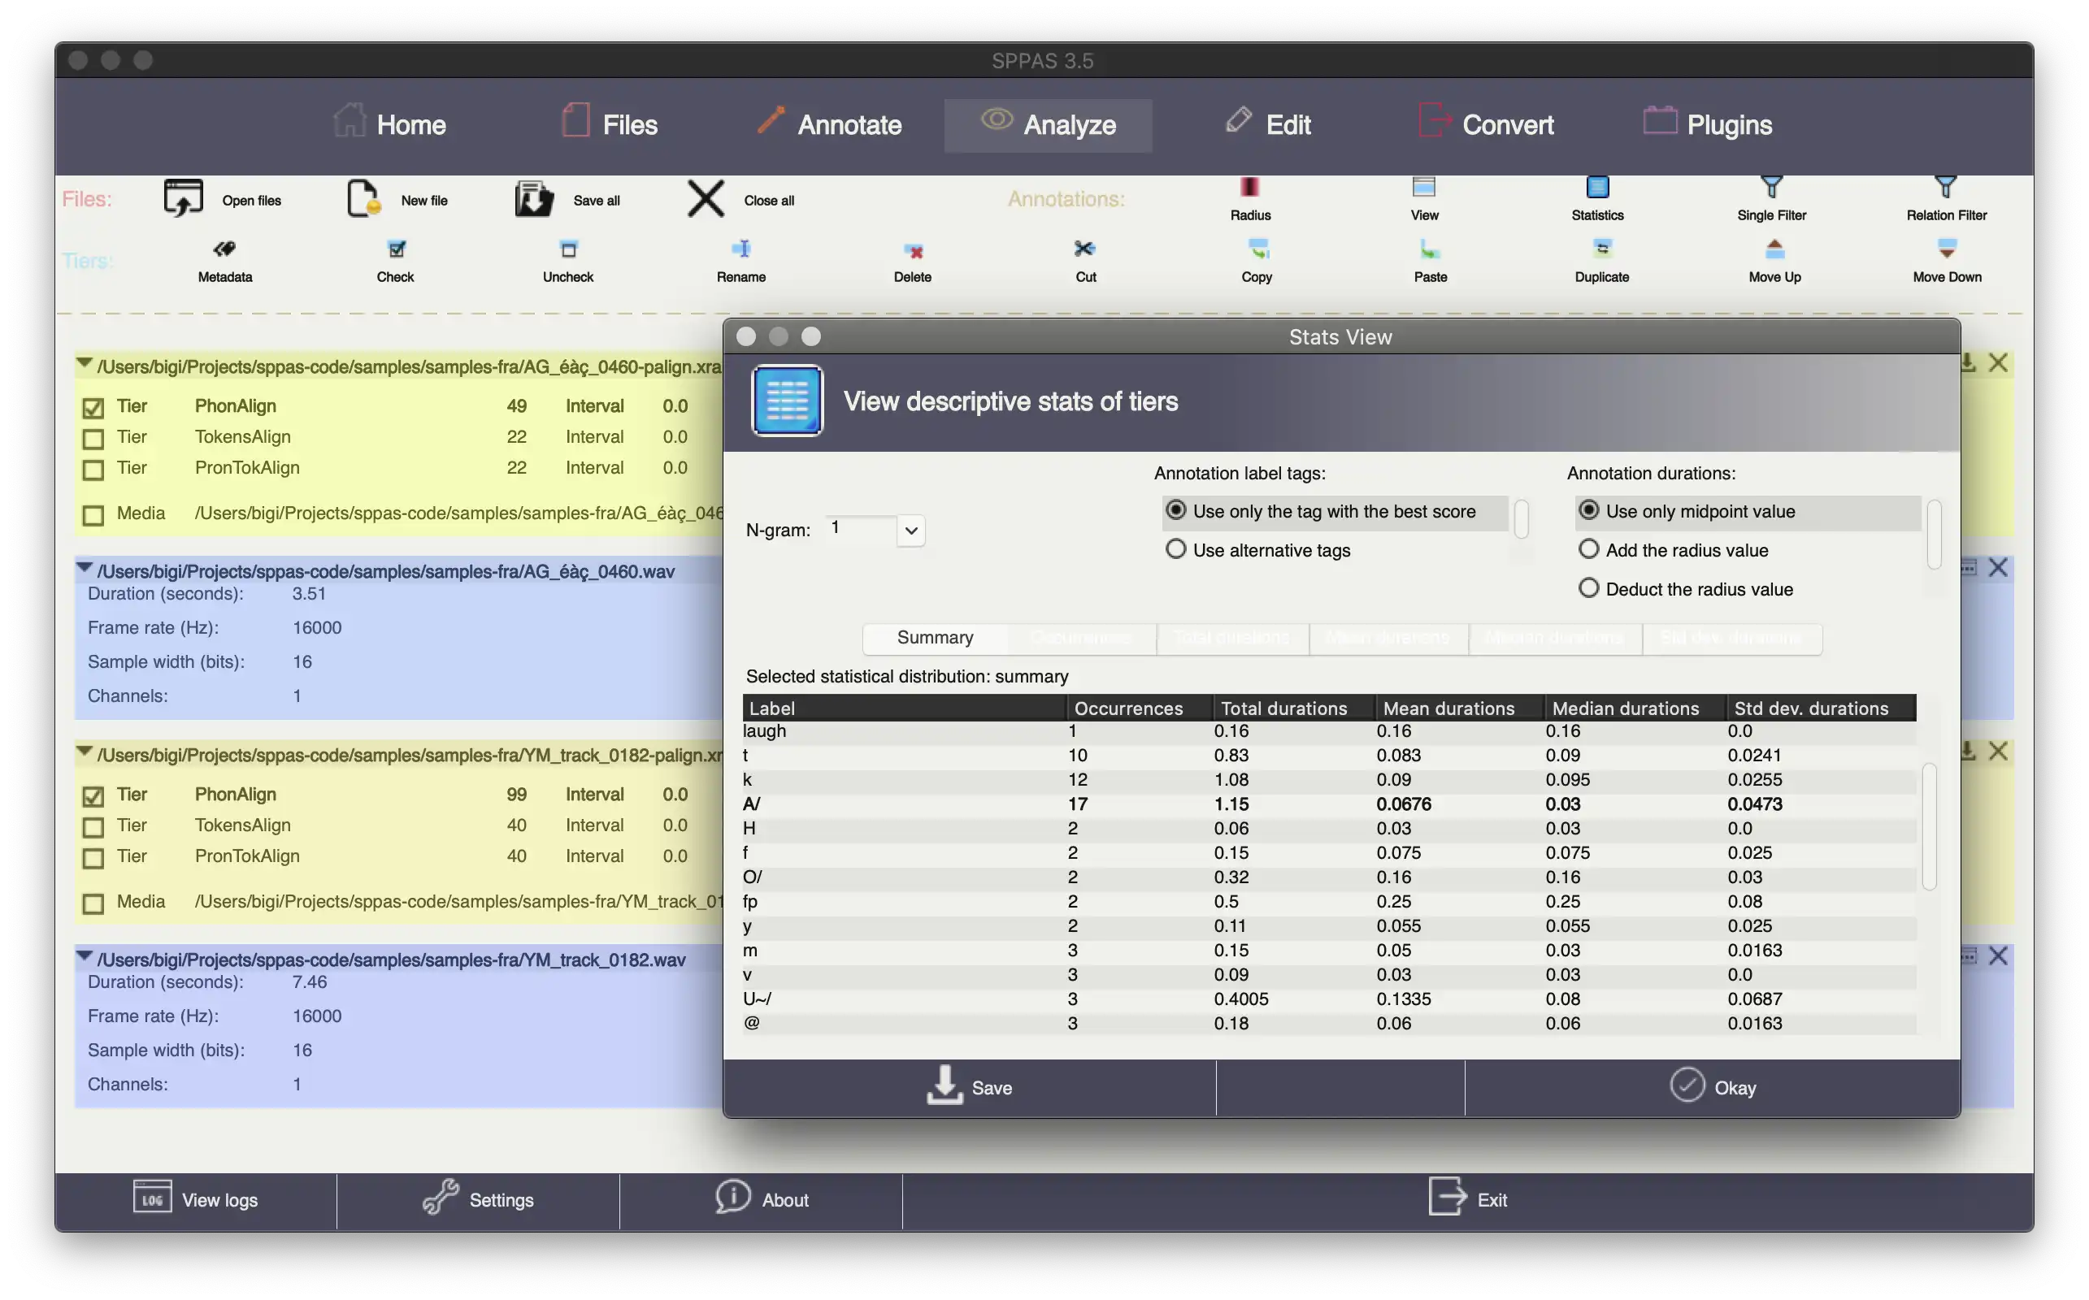2089x1300 pixels.
Task: Switch to the Annotate tab
Action: click(x=848, y=123)
